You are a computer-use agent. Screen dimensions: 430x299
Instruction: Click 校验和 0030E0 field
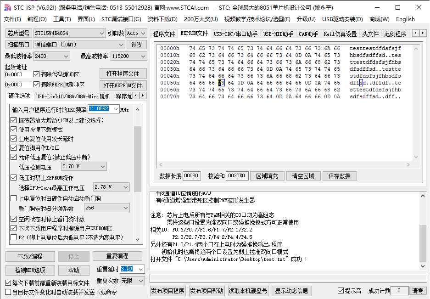pos(237,176)
